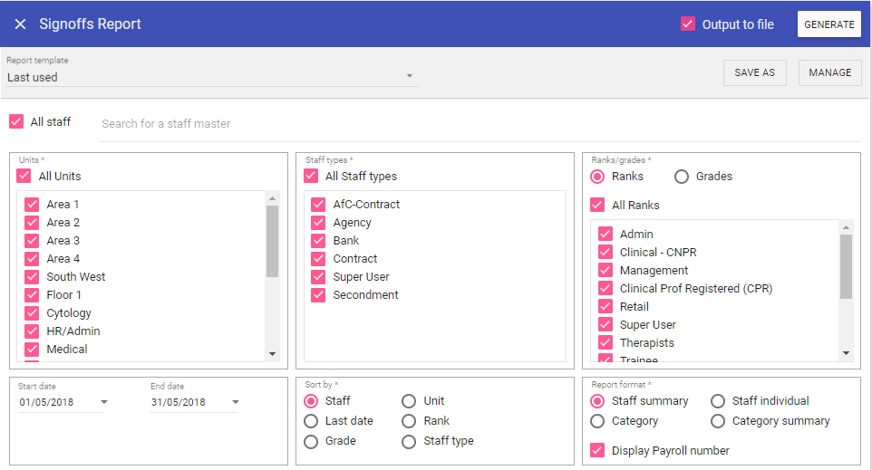Click the Ranks list scrollbar thumb
872x470 pixels.
click(x=846, y=266)
